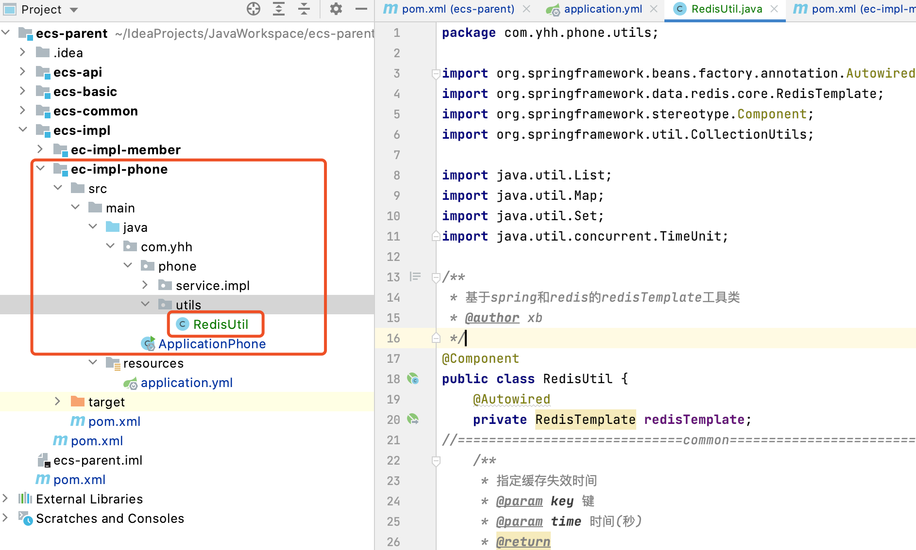Click the Spring bean gutter icon on line 18
Screen dimensions: 916x550
click(413, 378)
